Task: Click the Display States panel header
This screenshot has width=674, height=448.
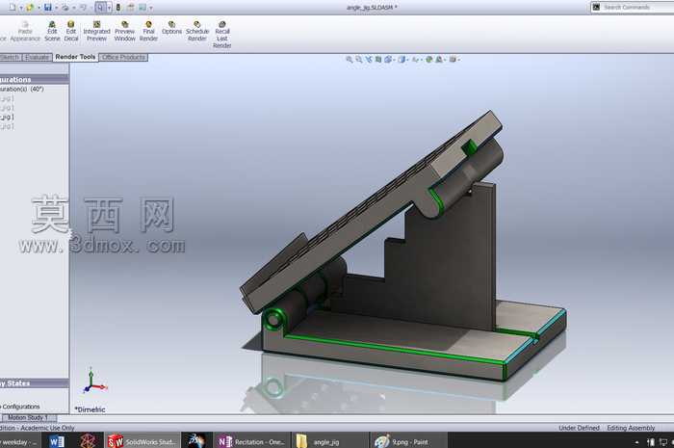Action: coord(34,383)
